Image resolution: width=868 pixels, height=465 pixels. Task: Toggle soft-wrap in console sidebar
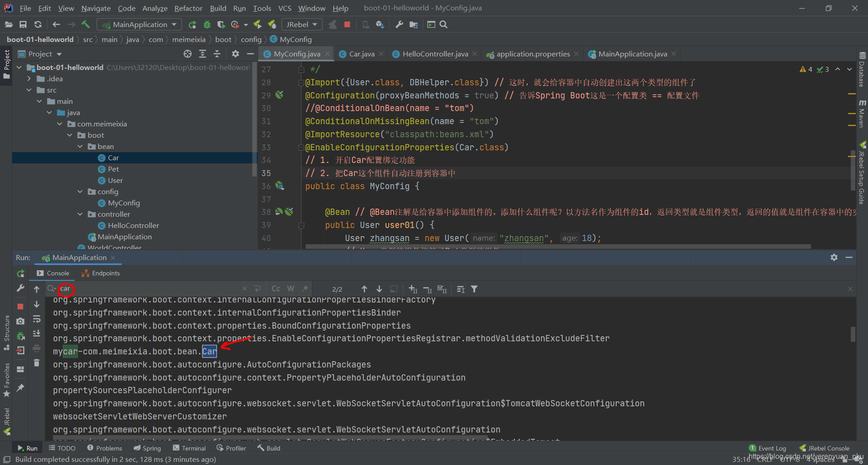coord(37,319)
